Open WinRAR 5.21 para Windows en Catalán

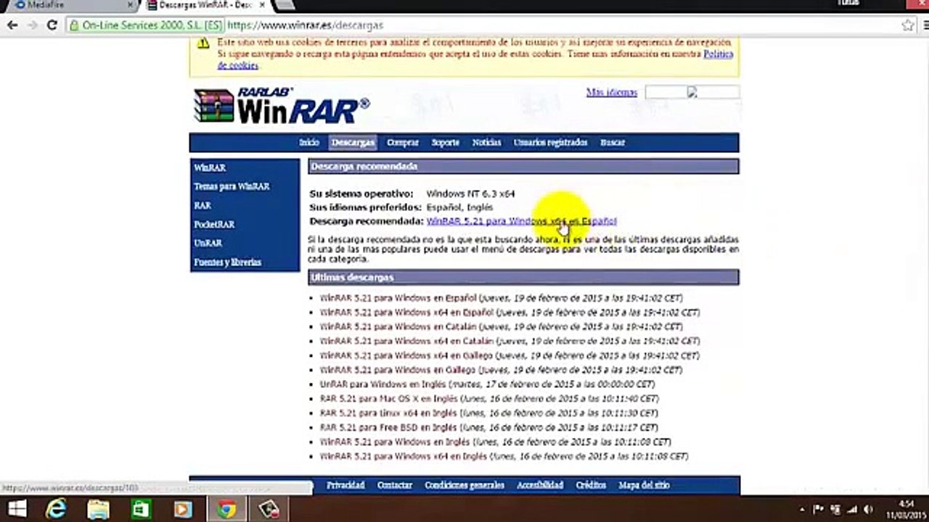tap(398, 327)
